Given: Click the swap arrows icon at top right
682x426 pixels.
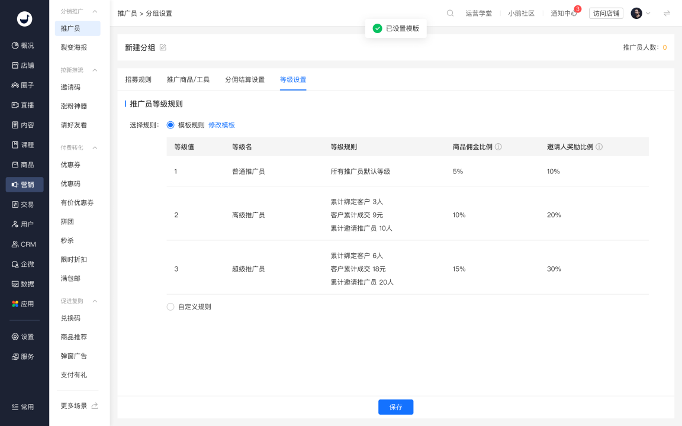Looking at the screenshot, I should point(667,14).
